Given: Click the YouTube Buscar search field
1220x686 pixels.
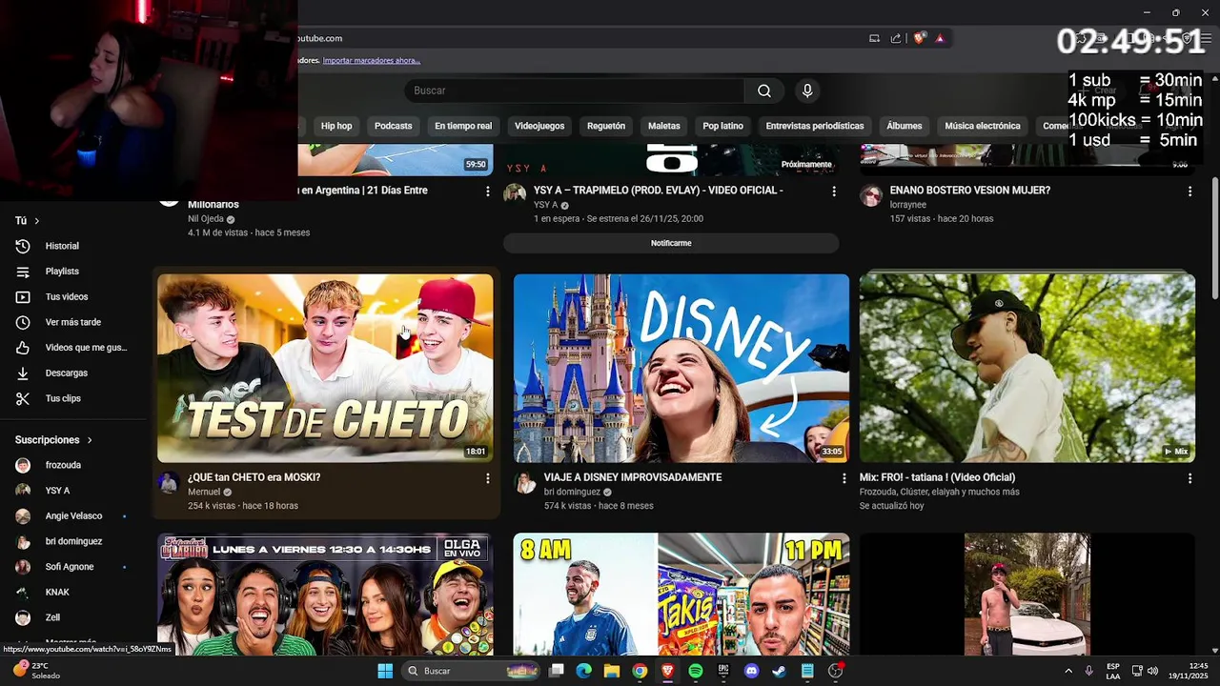Looking at the screenshot, I should (x=574, y=91).
